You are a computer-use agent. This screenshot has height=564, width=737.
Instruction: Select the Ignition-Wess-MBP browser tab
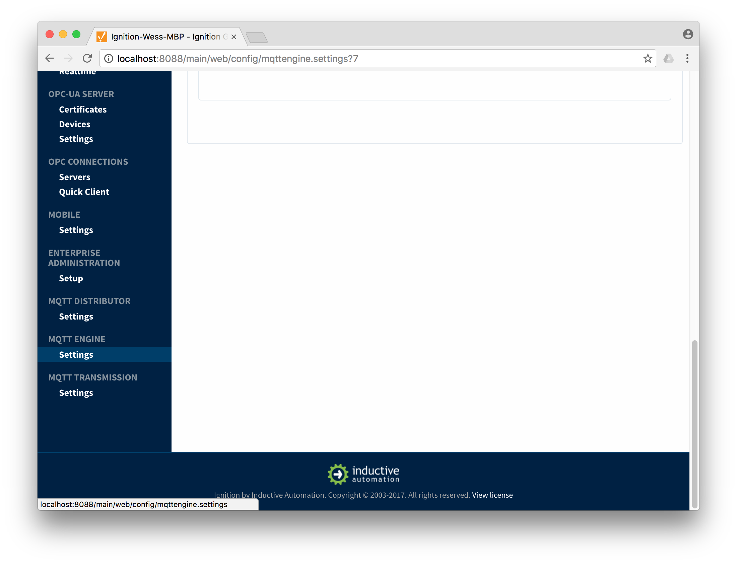click(166, 37)
